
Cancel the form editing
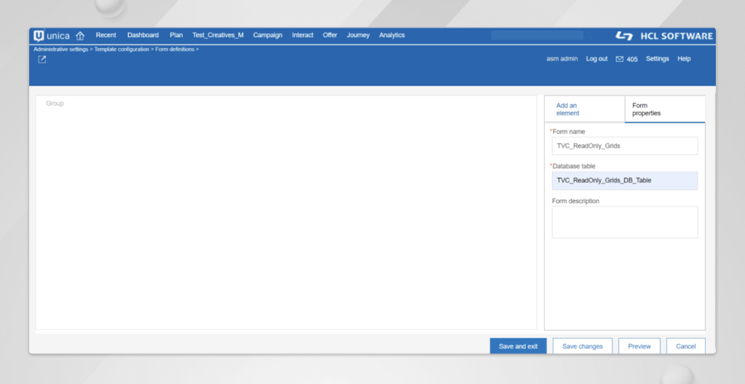click(x=685, y=346)
